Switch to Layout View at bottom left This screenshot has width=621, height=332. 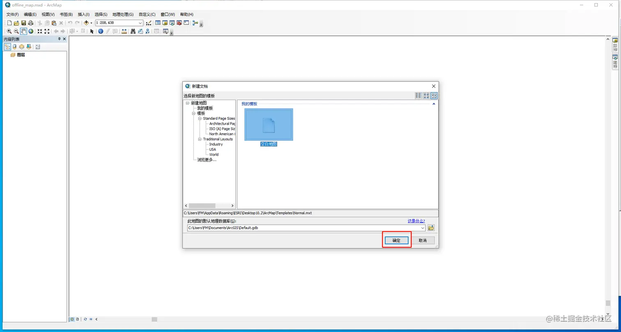[x=77, y=319]
